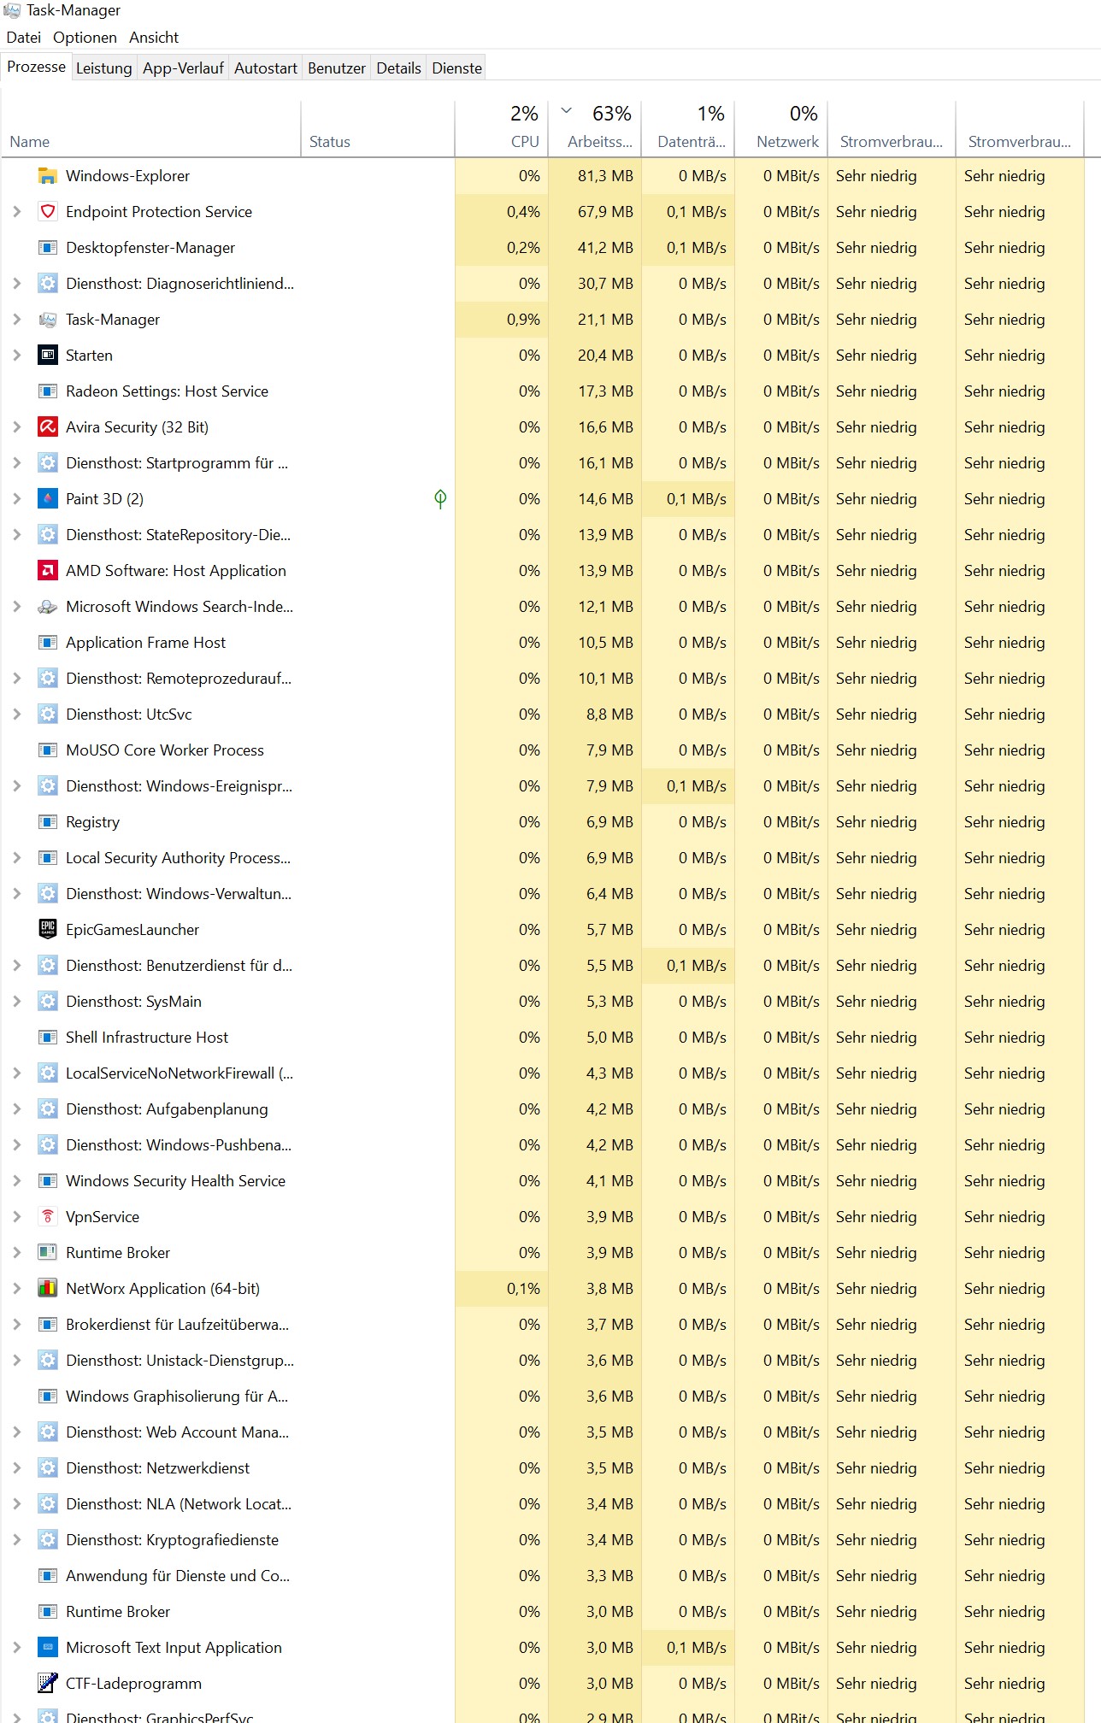Screen dimensions: 1101x1723
Task: Click the NetWorx Application icon
Action: [x=48, y=1289]
